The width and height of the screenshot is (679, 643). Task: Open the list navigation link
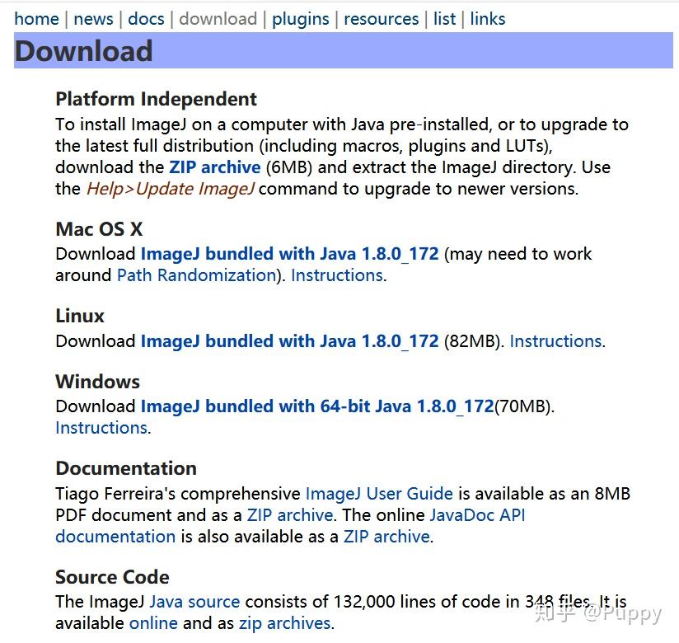[444, 18]
